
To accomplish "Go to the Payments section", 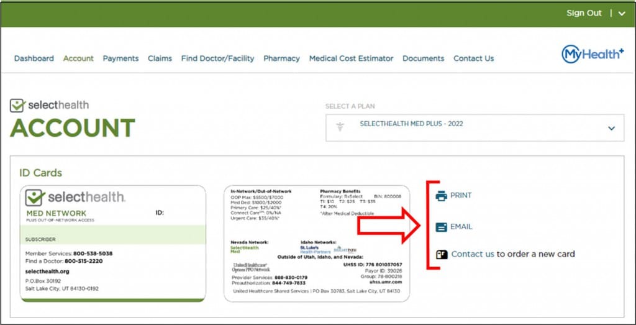I will tap(120, 58).
